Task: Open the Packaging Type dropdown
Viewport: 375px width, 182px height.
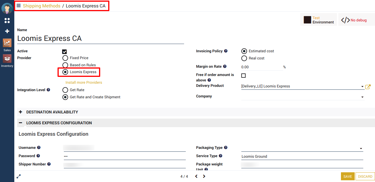Action: pyautogui.click(x=361, y=148)
